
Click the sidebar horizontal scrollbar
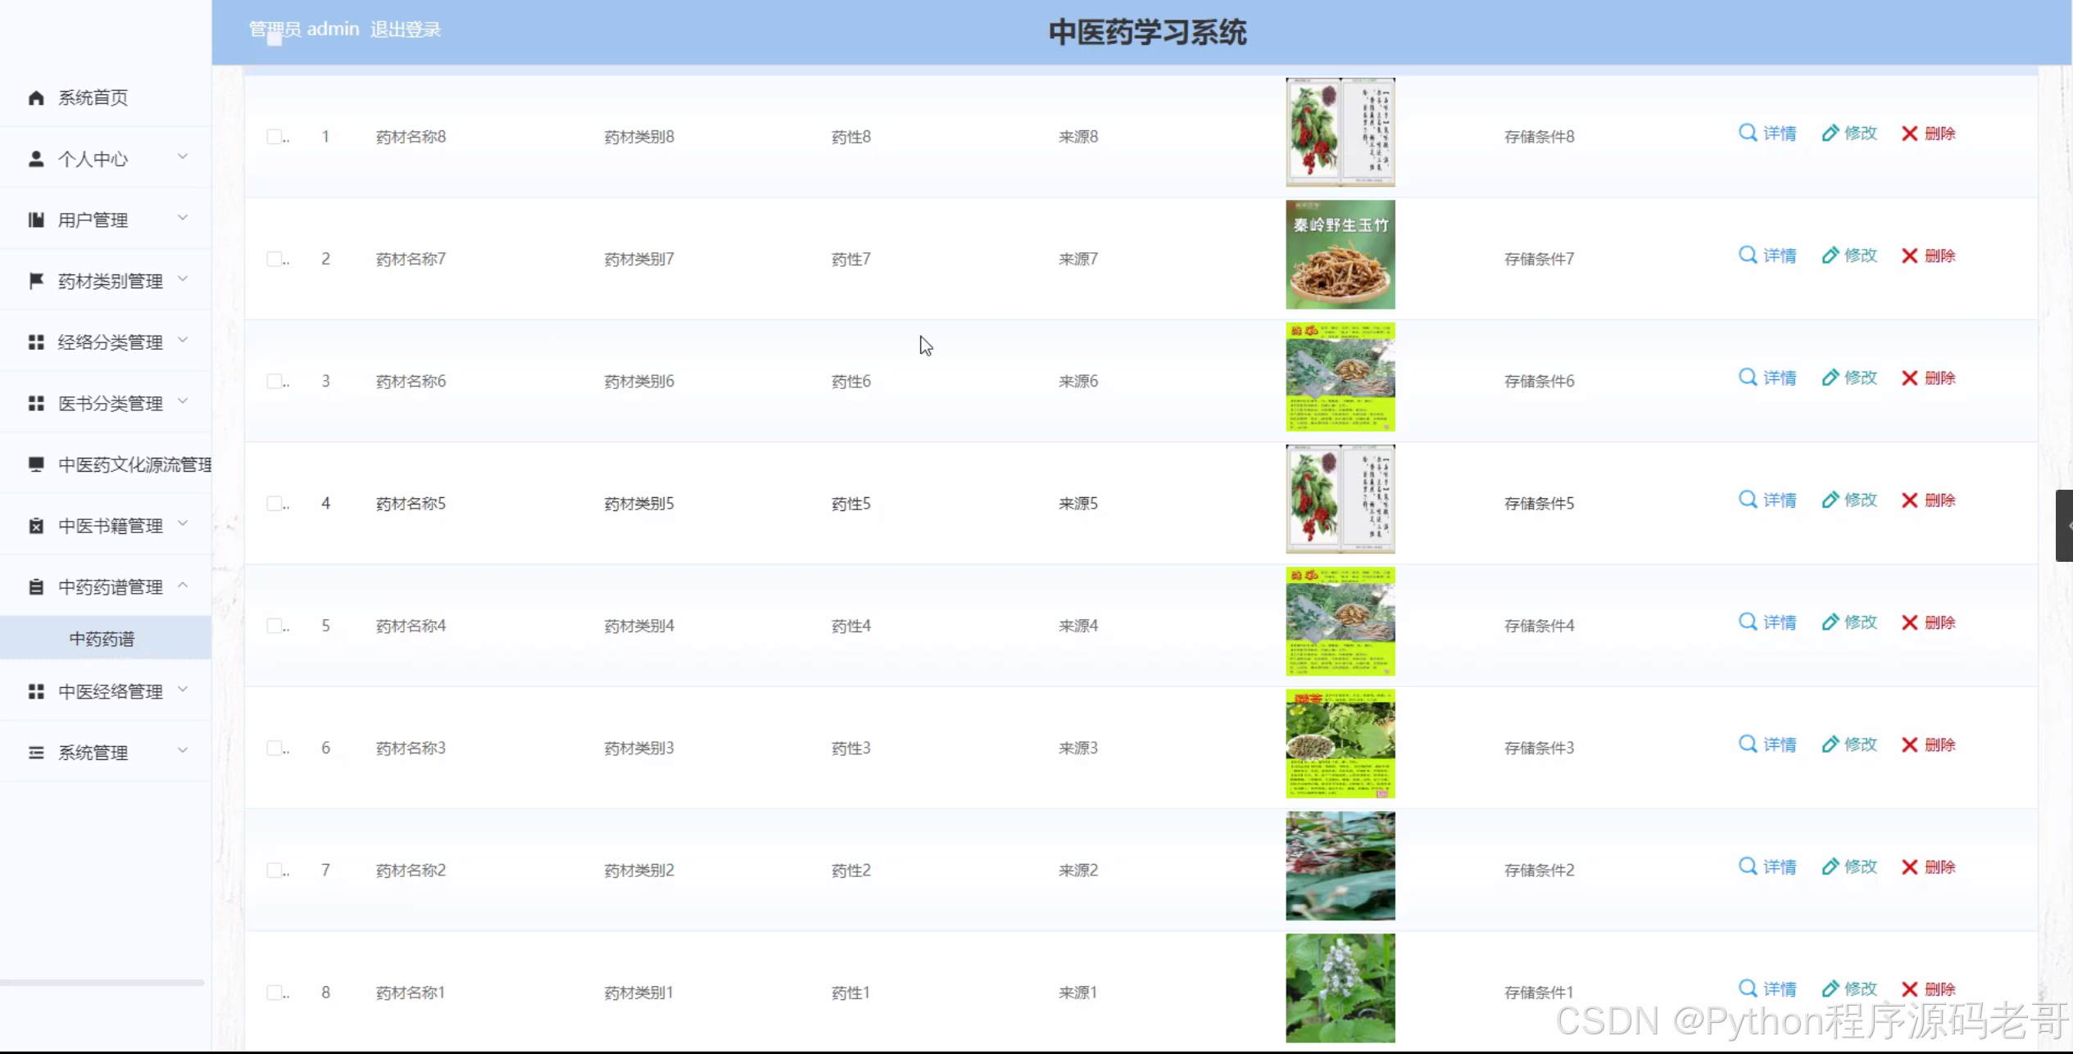point(102,982)
